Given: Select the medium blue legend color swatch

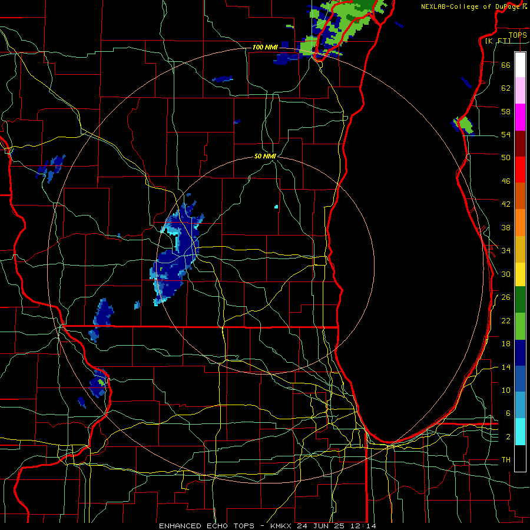Looking at the screenshot, I should 520,379.
